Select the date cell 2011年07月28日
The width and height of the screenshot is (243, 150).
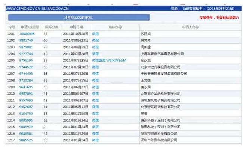tap(76, 54)
